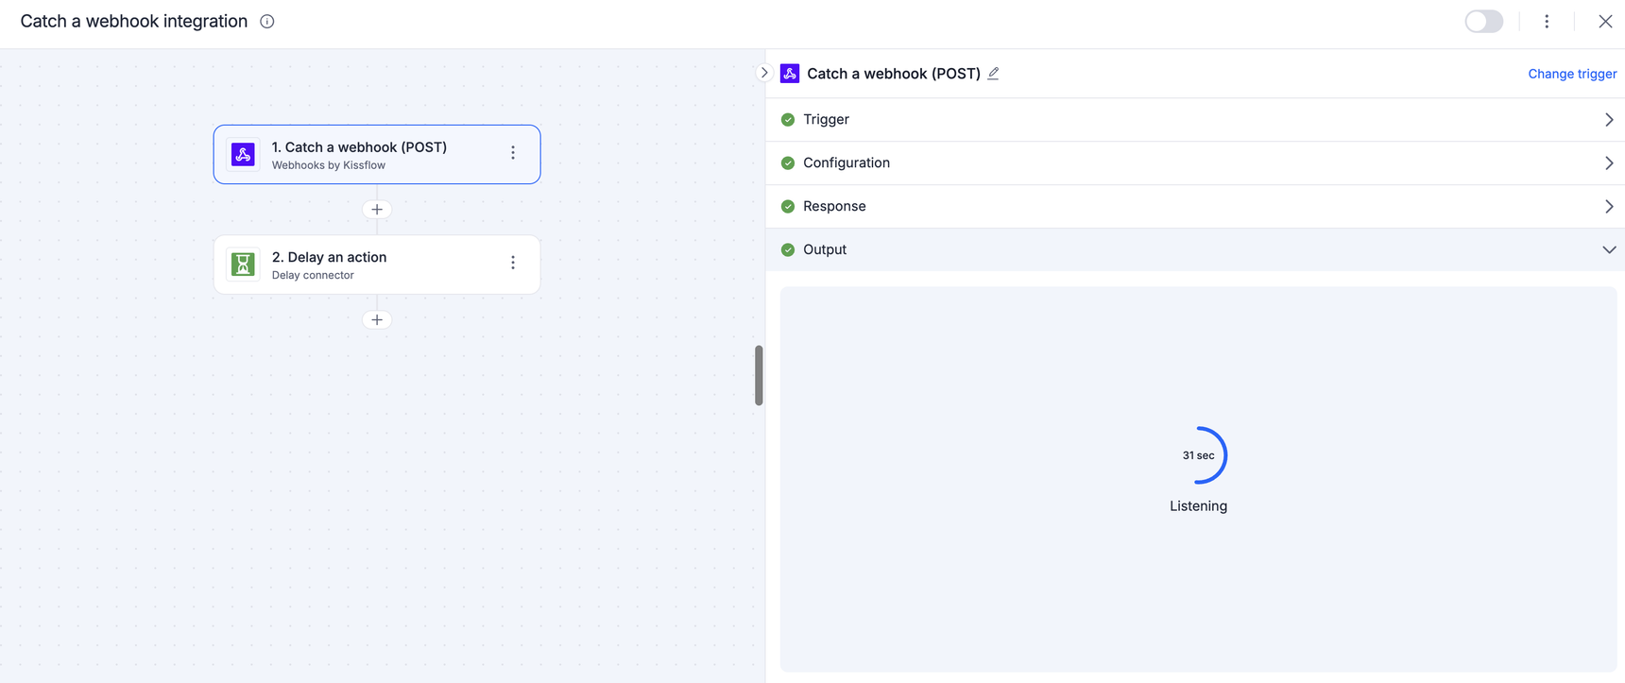Expand the Configuration section chevron

tap(1609, 163)
